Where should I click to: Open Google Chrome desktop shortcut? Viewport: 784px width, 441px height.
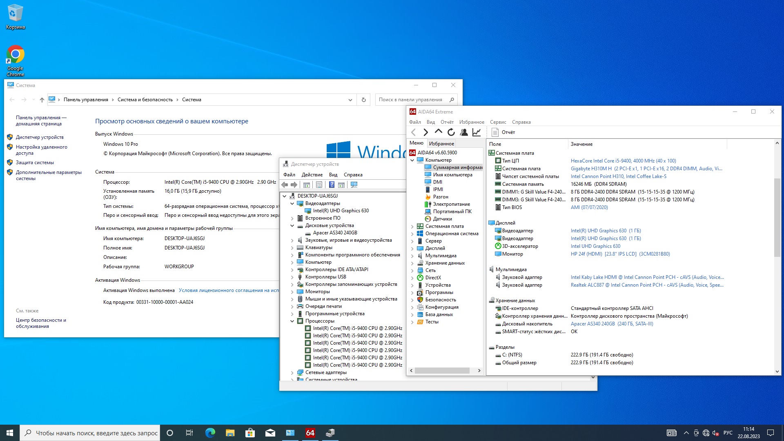pyautogui.click(x=16, y=60)
